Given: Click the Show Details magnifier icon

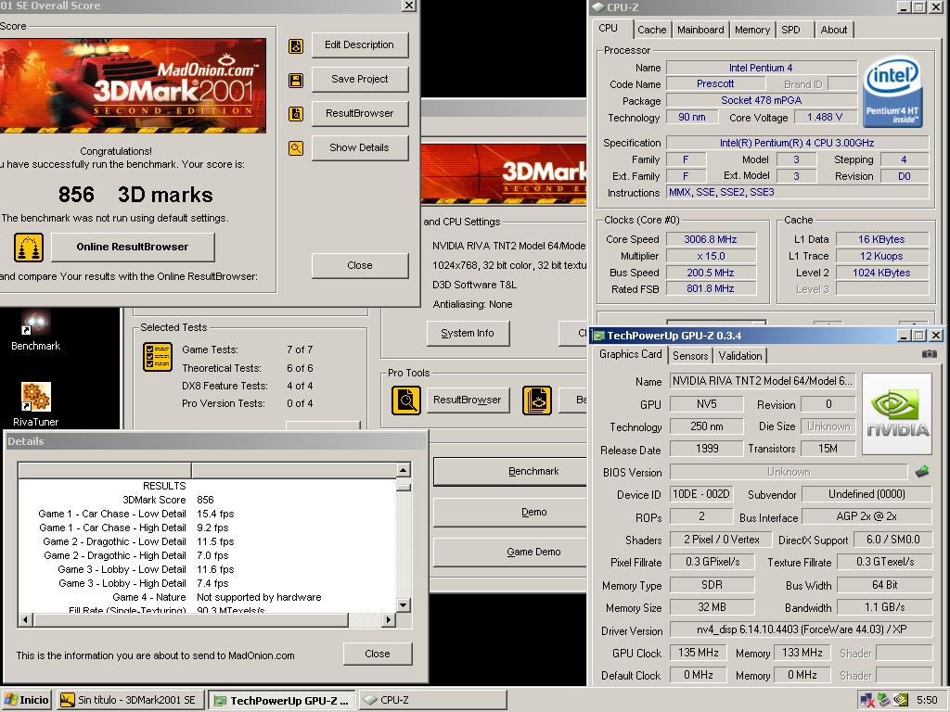Looking at the screenshot, I should coord(296,147).
